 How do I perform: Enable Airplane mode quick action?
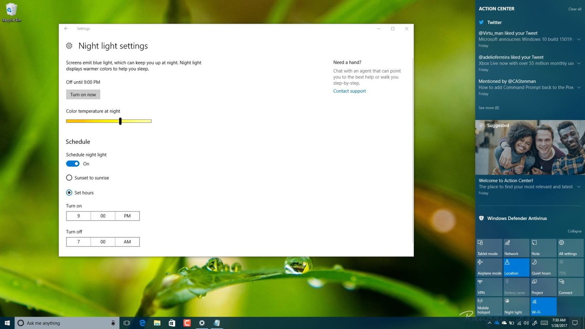(x=489, y=267)
